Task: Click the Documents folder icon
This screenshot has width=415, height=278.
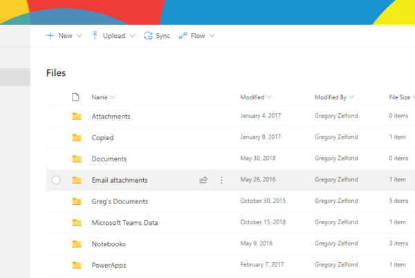Action: pyautogui.click(x=77, y=159)
